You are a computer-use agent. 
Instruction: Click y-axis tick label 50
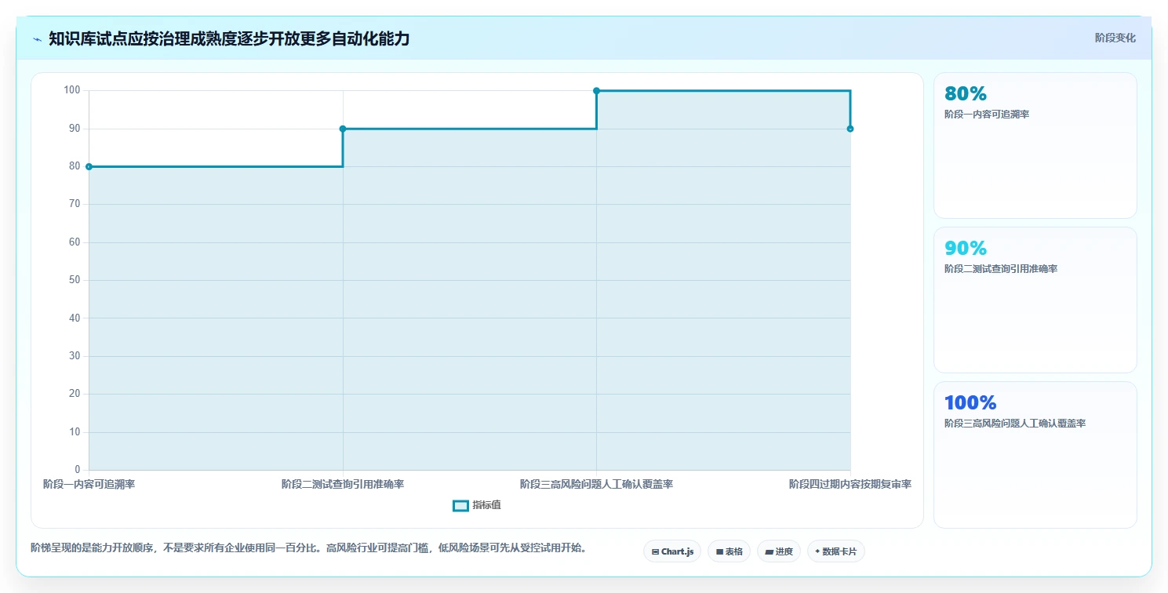[75, 280]
